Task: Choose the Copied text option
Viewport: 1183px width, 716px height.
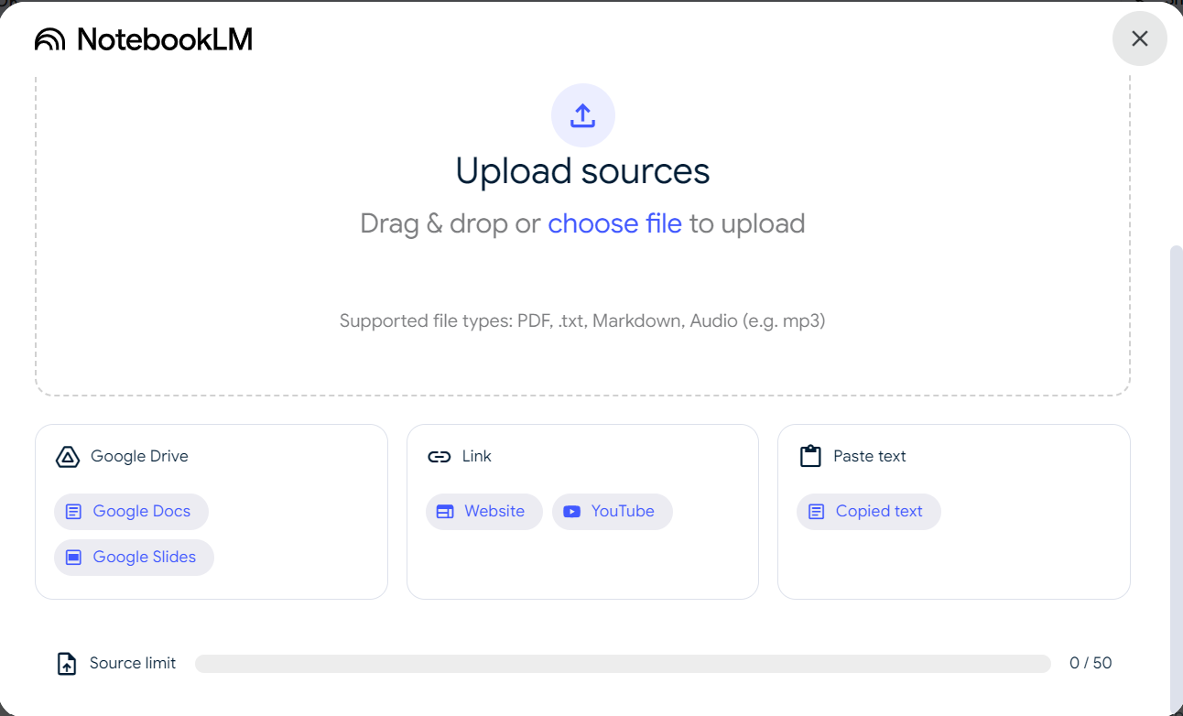Action: [x=868, y=512]
